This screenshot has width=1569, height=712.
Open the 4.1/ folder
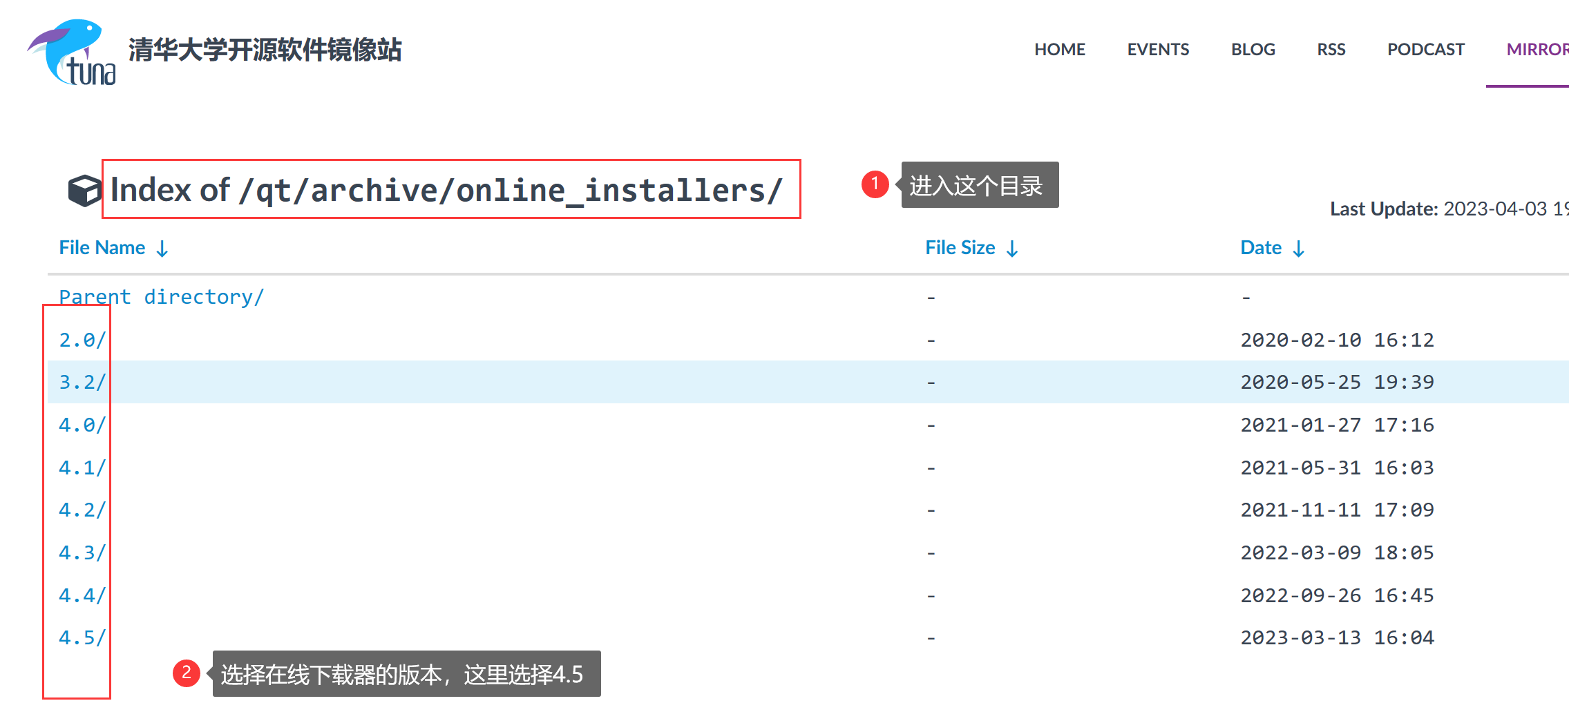click(82, 468)
